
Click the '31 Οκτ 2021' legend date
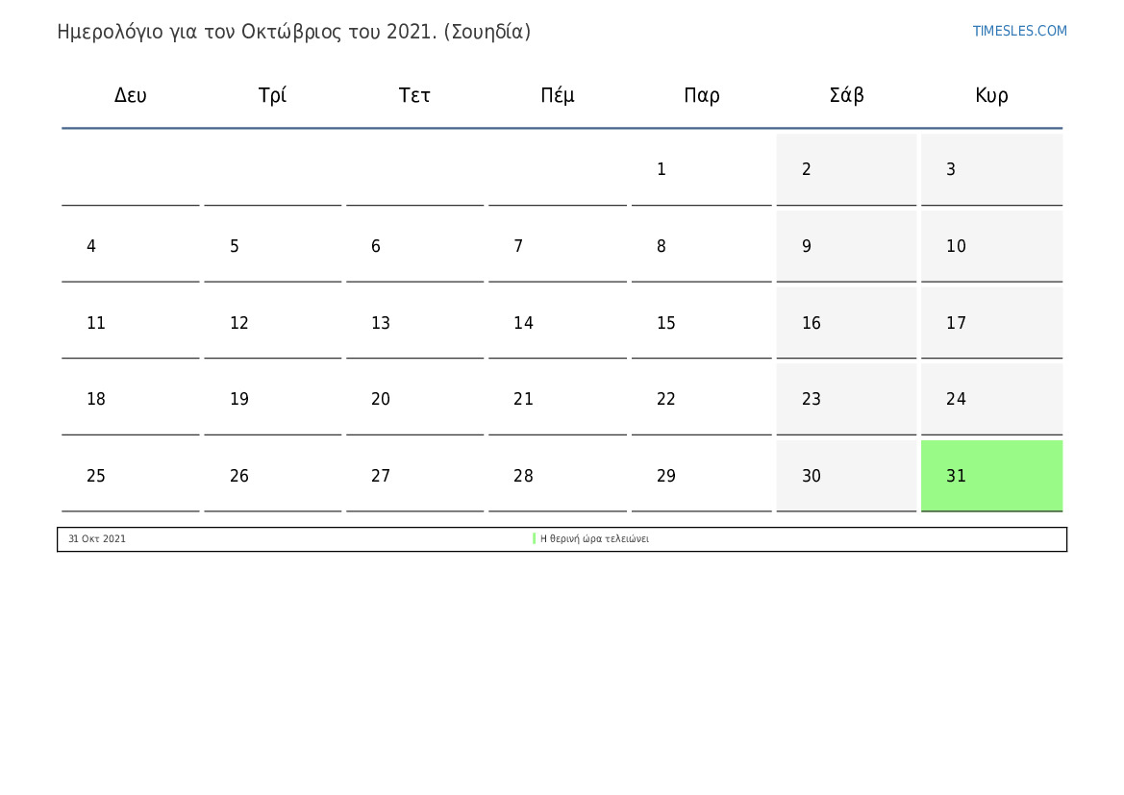coord(97,539)
